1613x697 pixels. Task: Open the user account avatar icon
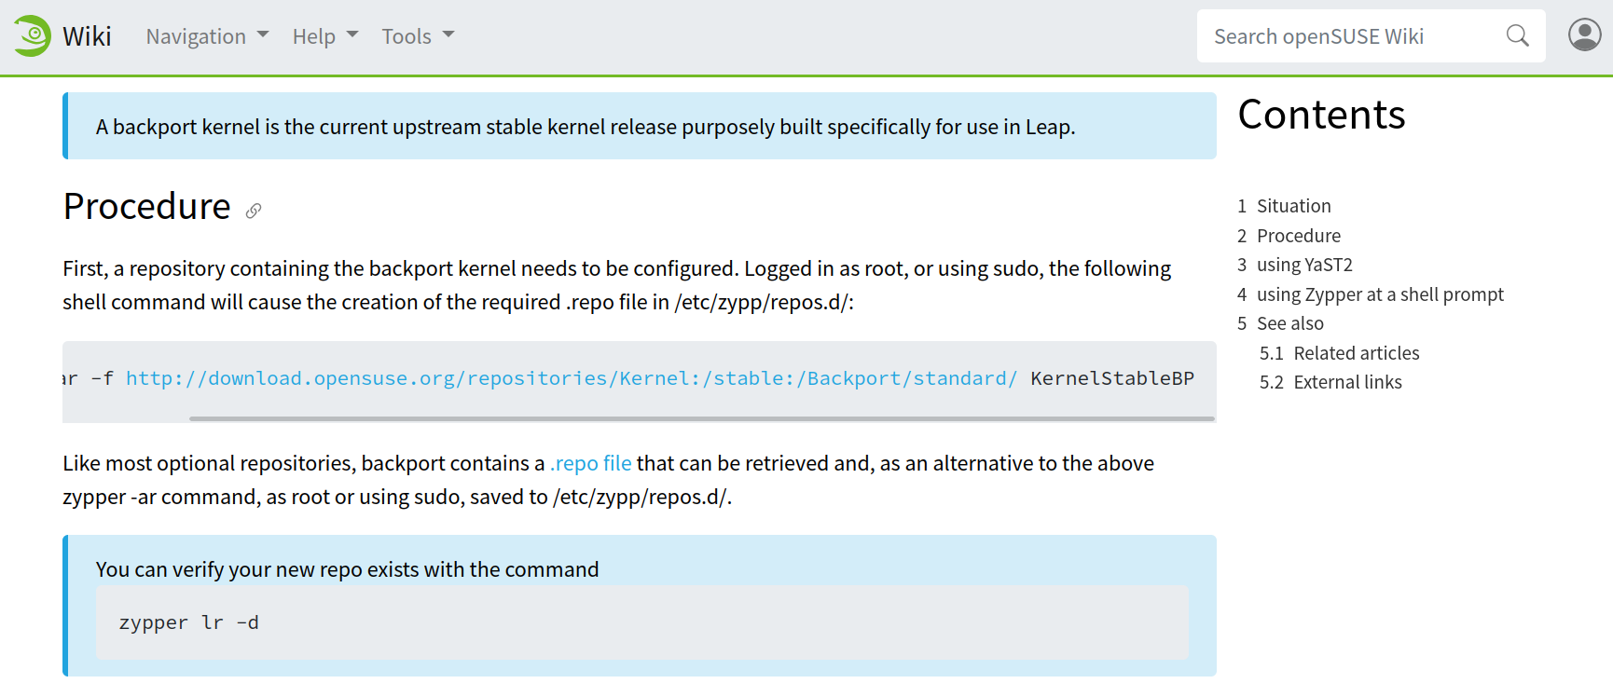coord(1584,35)
